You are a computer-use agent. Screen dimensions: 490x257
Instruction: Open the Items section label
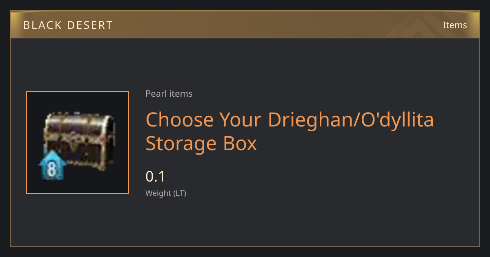[455, 25]
